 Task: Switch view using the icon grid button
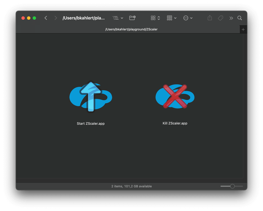[x=153, y=18]
